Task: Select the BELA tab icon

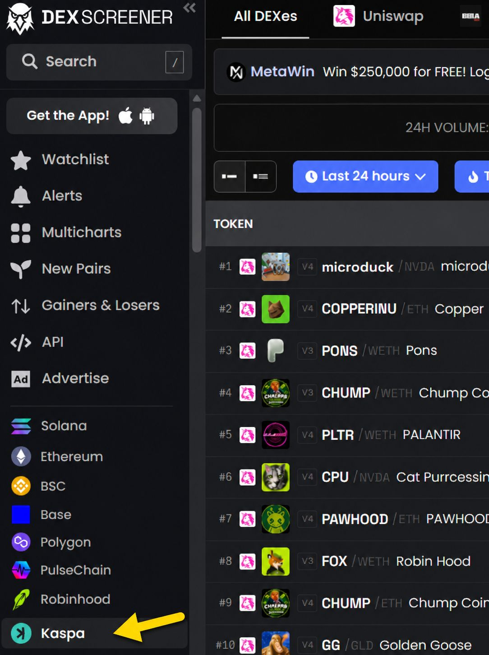Action: tap(471, 16)
